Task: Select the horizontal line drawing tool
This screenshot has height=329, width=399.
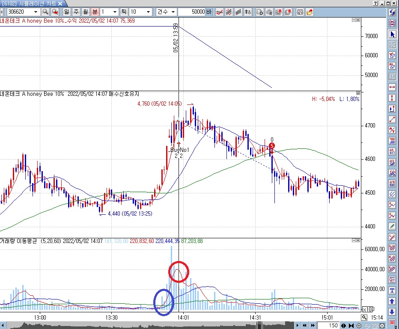Action: tap(392, 87)
